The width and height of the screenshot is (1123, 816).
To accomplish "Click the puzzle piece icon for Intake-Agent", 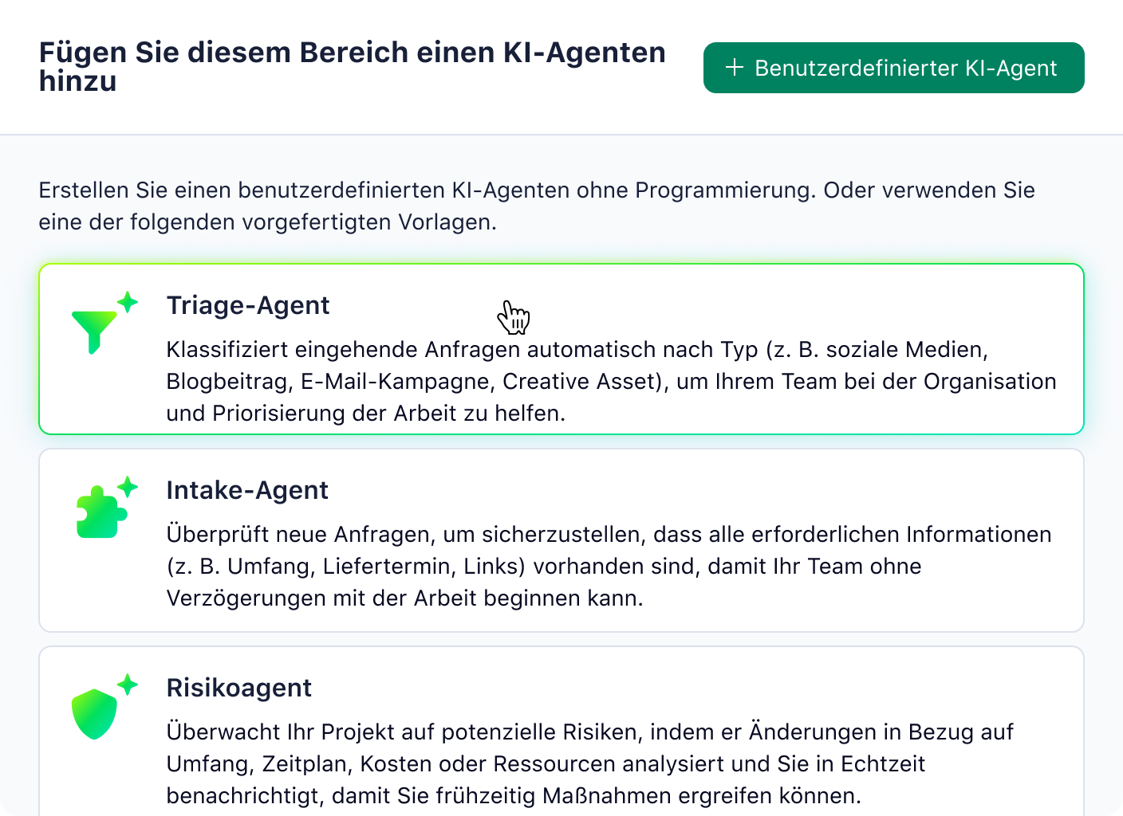I will (x=99, y=512).
